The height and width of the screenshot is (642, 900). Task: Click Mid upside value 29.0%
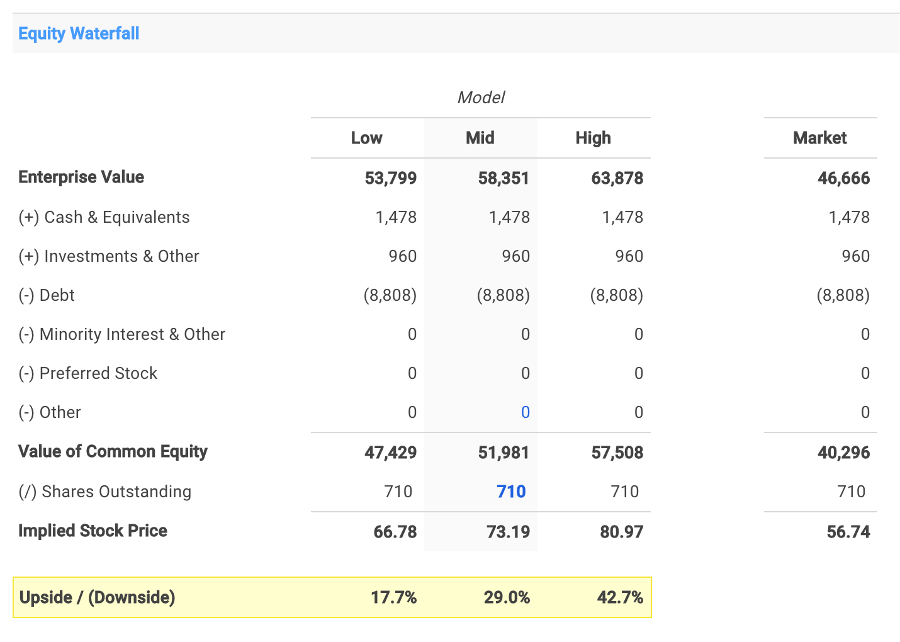coord(507,597)
